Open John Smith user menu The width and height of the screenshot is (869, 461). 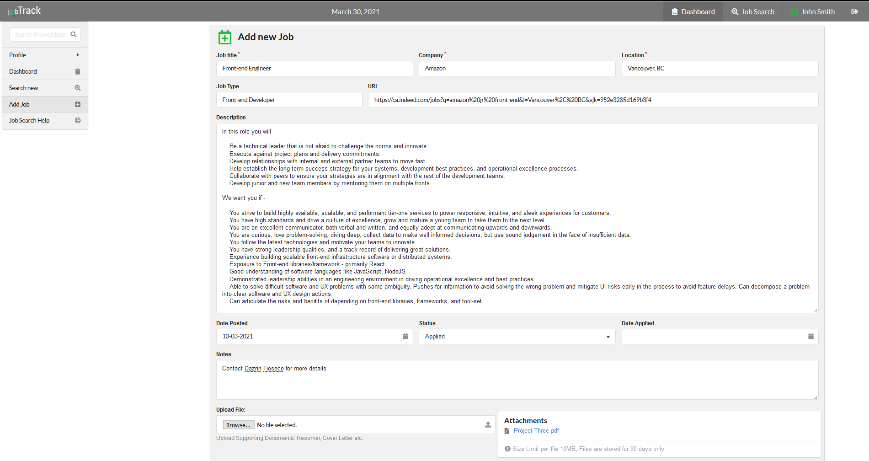[813, 12]
